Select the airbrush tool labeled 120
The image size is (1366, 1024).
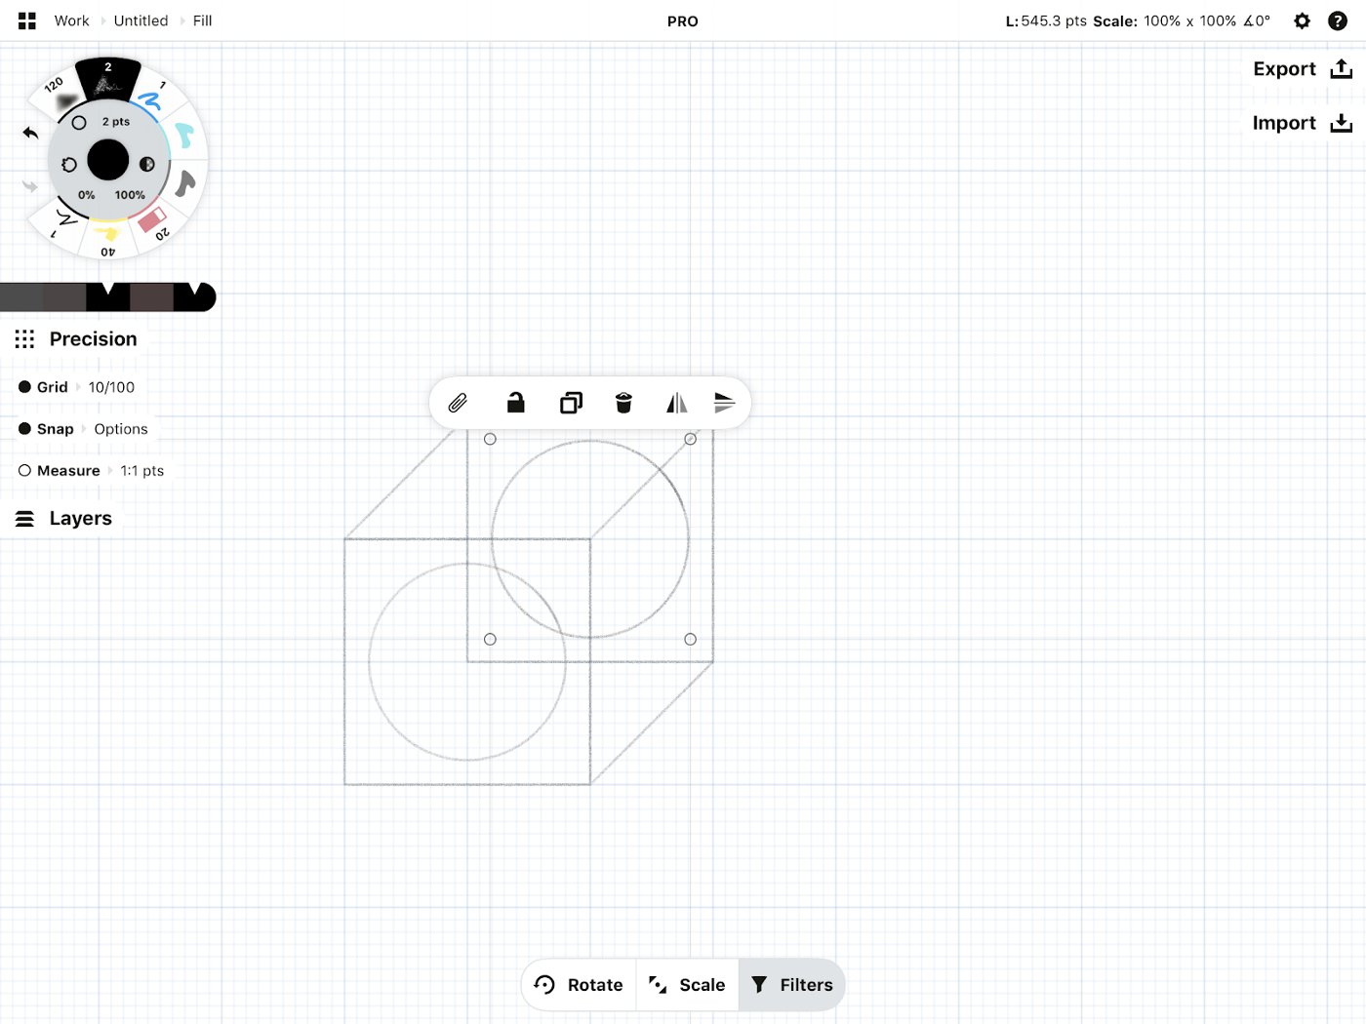[60, 94]
